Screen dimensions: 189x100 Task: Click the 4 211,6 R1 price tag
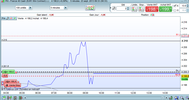pos(185,36)
